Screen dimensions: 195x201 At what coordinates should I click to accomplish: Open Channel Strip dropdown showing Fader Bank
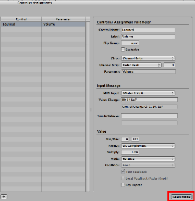point(141,65)
